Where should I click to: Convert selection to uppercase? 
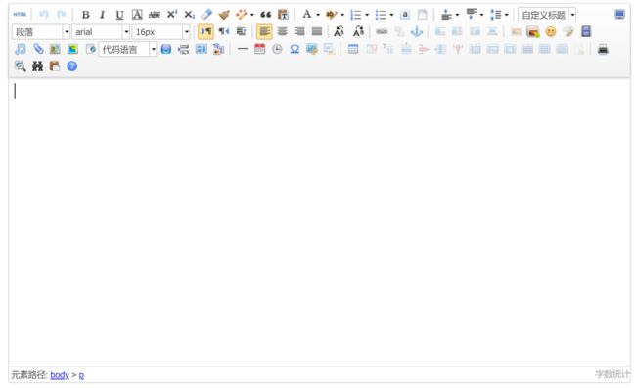pos(340,31)
